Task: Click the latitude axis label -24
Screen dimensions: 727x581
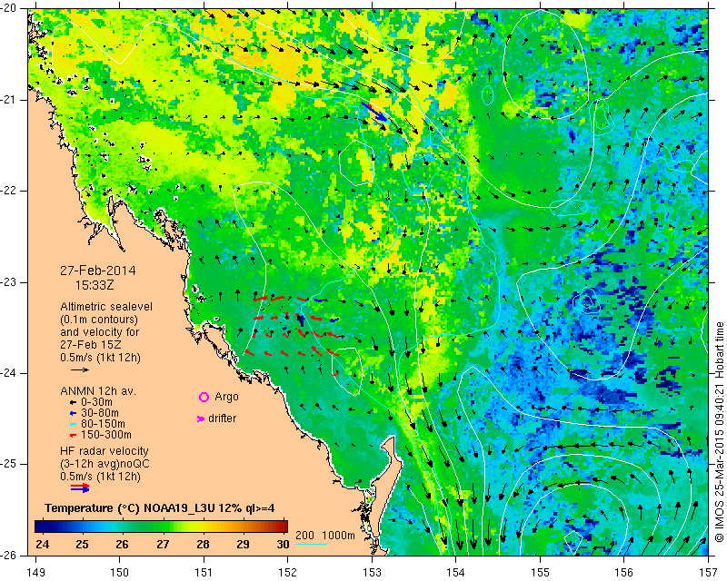Action: (9, 373)
